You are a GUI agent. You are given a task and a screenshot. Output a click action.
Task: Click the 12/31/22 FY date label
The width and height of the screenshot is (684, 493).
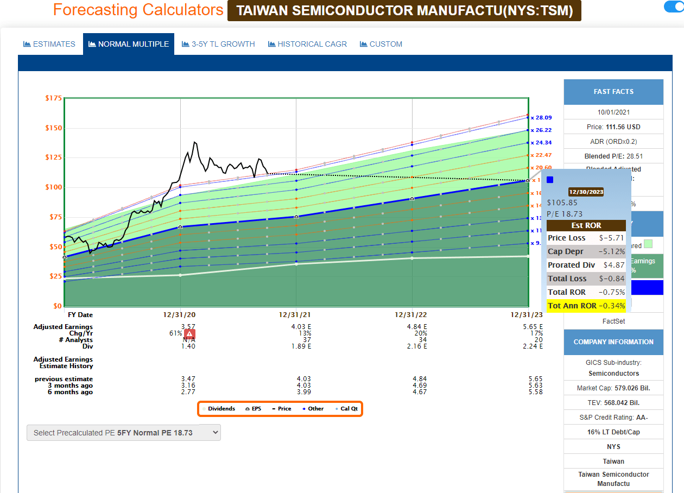coord(412,315)
